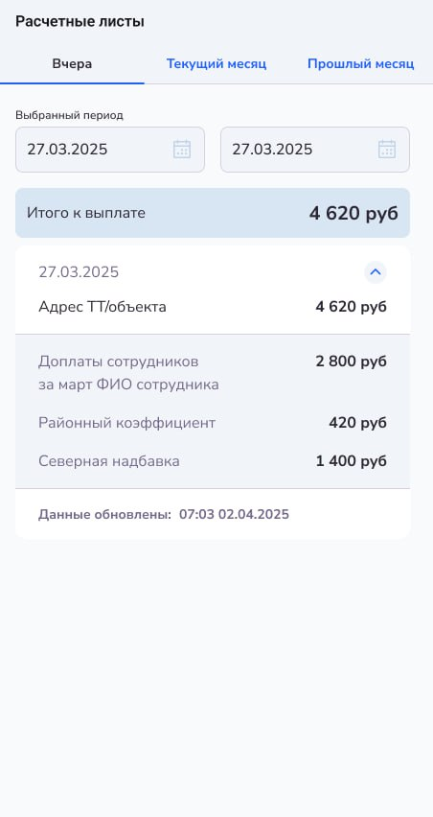Tap the 1 400 руб amount

[x=352, y=461]
